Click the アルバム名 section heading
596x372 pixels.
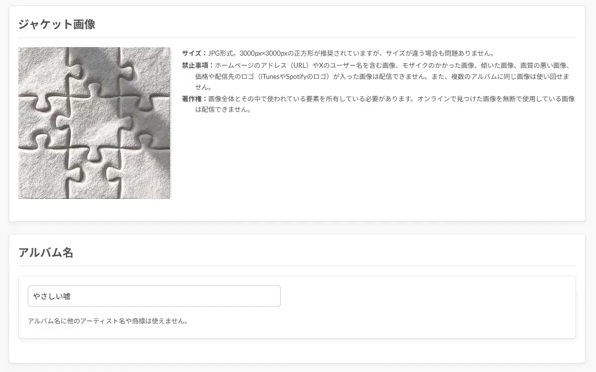pos(46,253)
